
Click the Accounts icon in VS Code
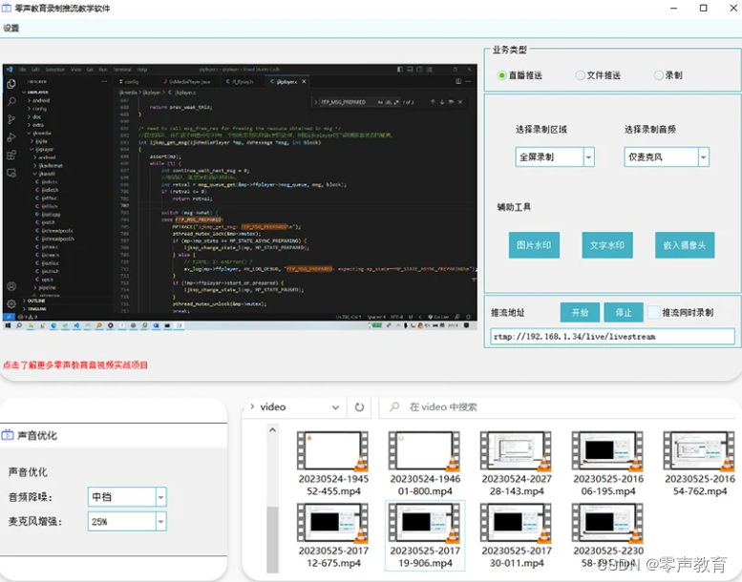(11, 286)
